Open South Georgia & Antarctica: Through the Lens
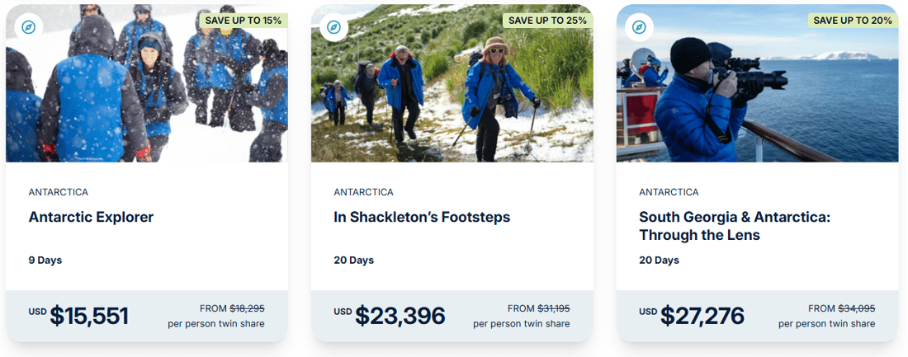Image resolution: width=908 pixels, height=357 pixels. pyautogui.click(x=734, y=226)
